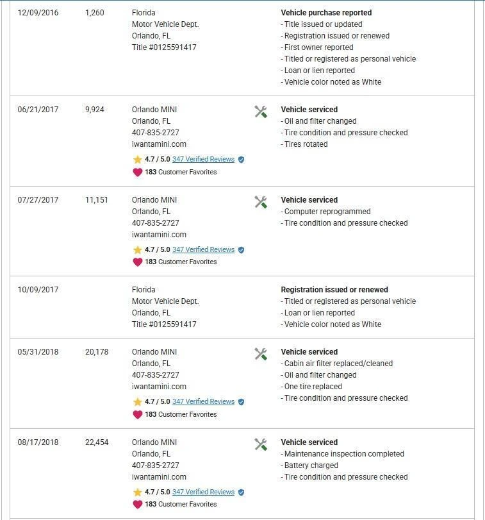Open 347 Verified Reviews link in the 07/27/2017 entry
The height and width of the screenshot is (520, 485).
[203, 250]
